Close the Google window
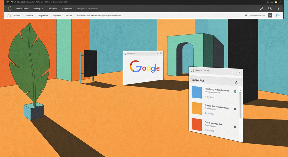This screenshot has height=157, width=288. (161, 53)
